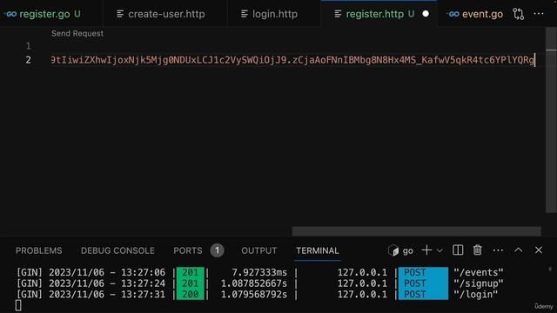Click the POST label on /signup row
The width and height of the screenshot is (557, 313).
click(414, 283)
